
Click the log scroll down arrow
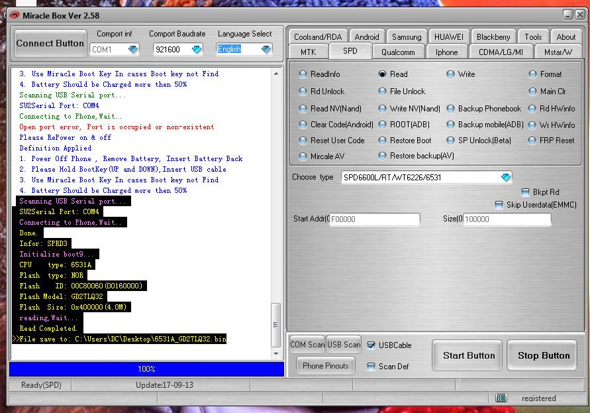point(276,353)
